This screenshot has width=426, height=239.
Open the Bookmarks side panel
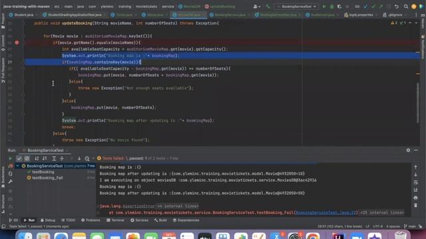(x=3, y=177)
